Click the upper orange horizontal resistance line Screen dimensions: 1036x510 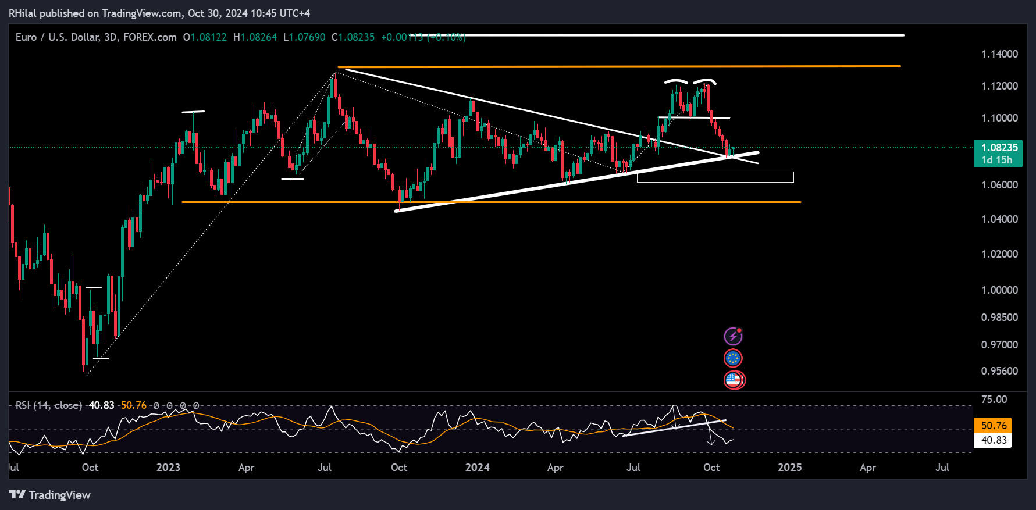click(619, 66)
